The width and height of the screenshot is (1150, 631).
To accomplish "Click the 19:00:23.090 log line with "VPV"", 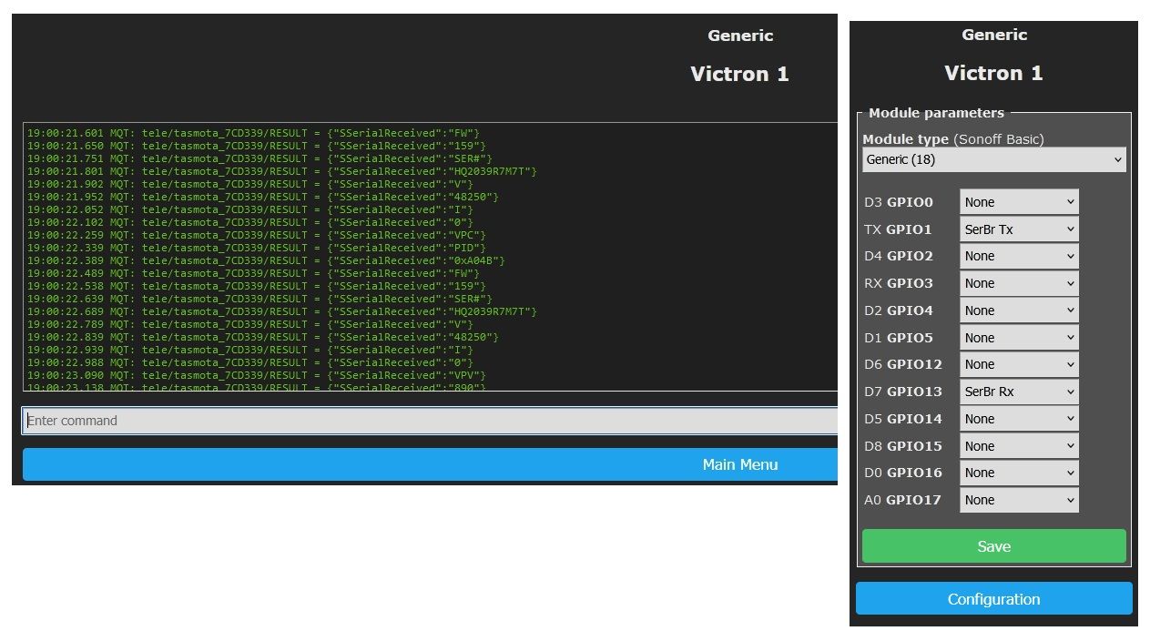I will pos(256,375).
